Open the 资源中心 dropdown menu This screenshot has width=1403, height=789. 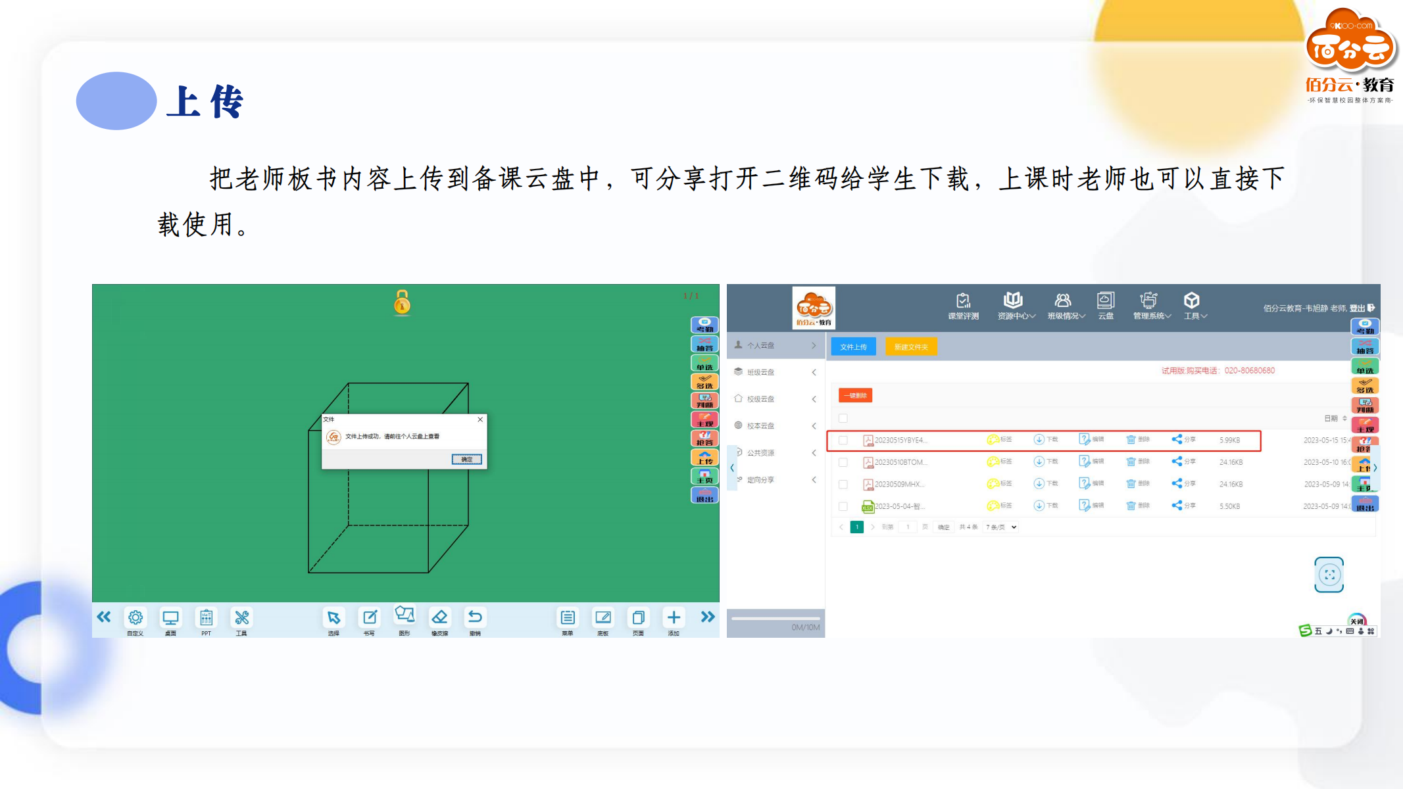click(1016, 306)
